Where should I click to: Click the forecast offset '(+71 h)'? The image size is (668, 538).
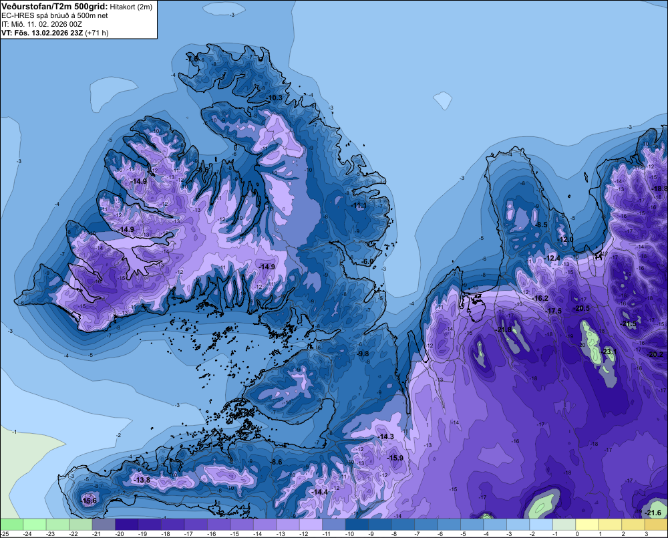click(x=97, y=33)
